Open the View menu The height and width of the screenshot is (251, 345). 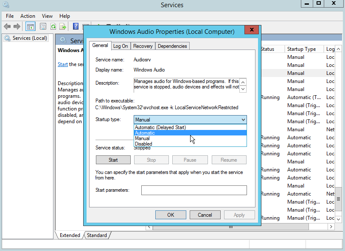(x=47, y=16)
